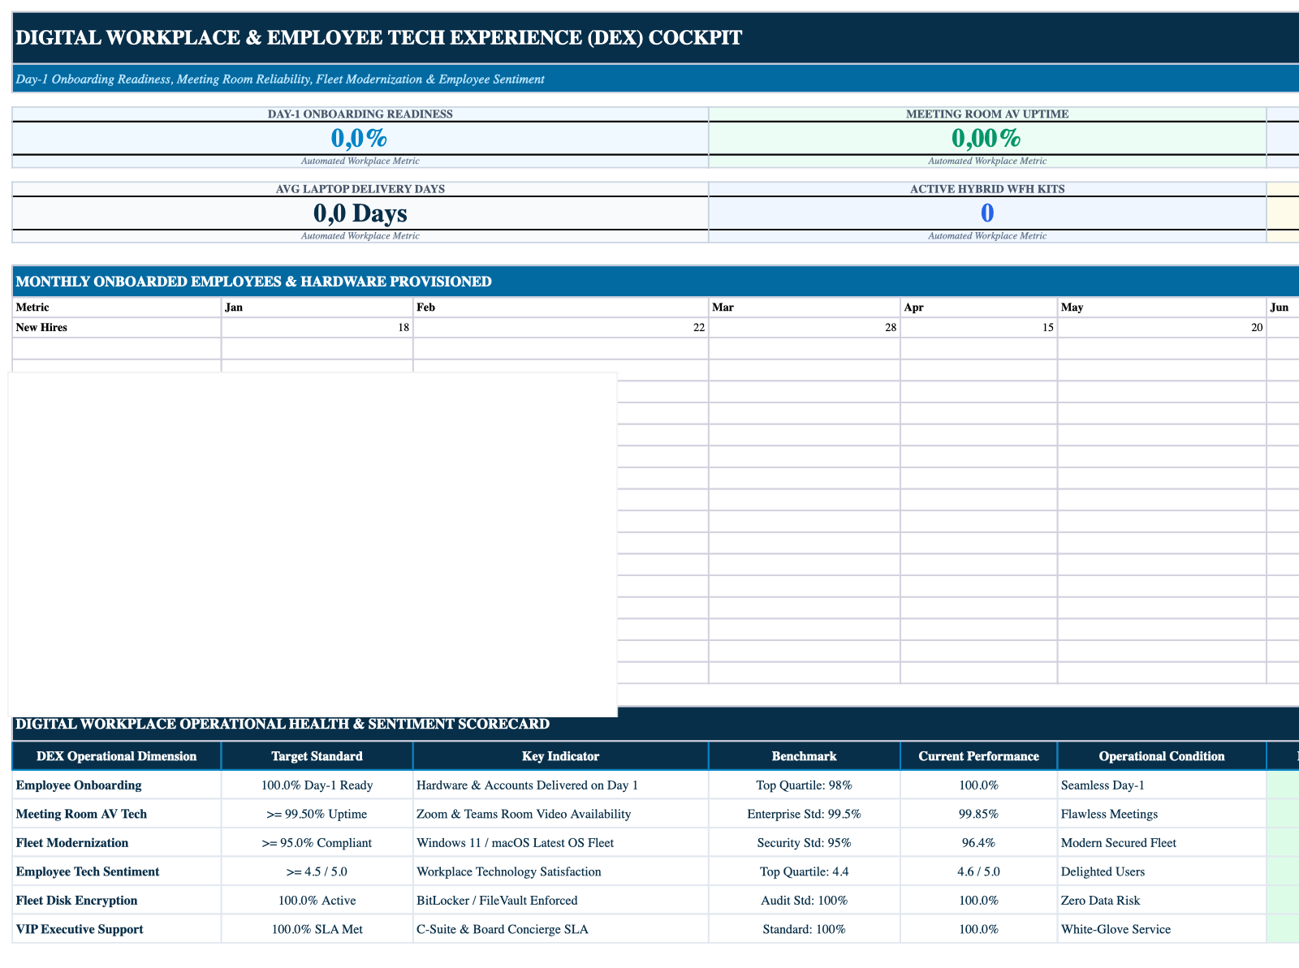Select 'BitLocker / FileVault Enforced' cell
1299x968 pixels.
coord(561,900)
